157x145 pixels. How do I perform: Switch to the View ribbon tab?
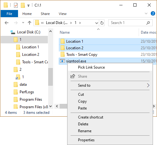[x=62, y=14]
